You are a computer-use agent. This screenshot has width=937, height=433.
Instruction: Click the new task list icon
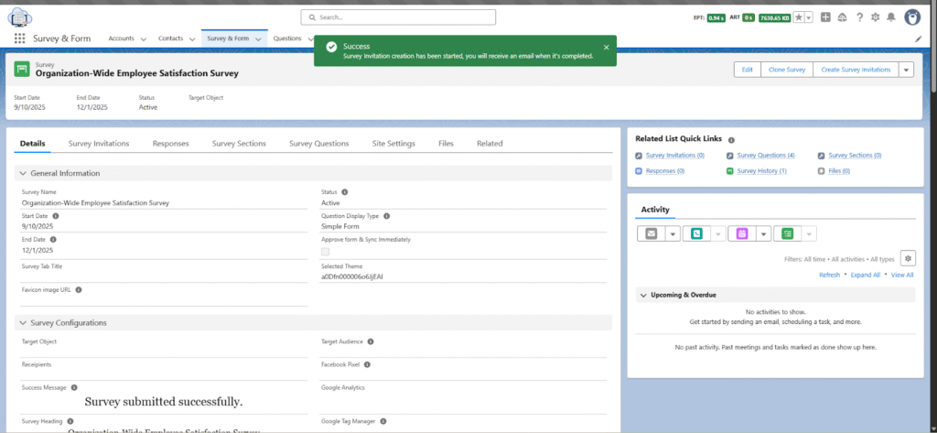[x=787, y=233]
